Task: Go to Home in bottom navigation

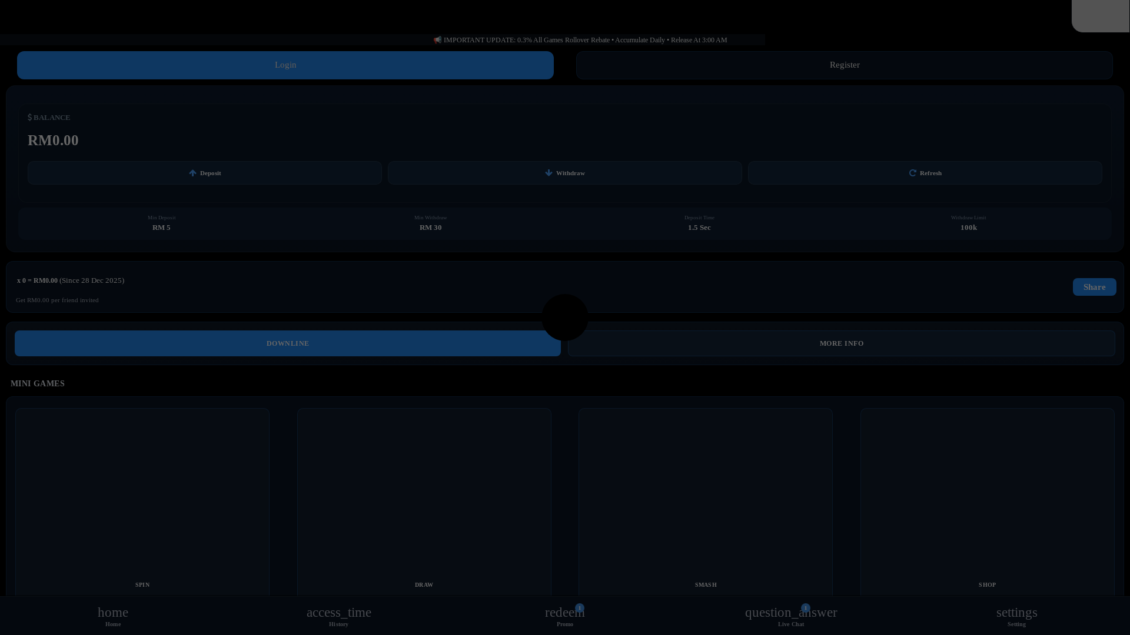Action: click(113, 616)
